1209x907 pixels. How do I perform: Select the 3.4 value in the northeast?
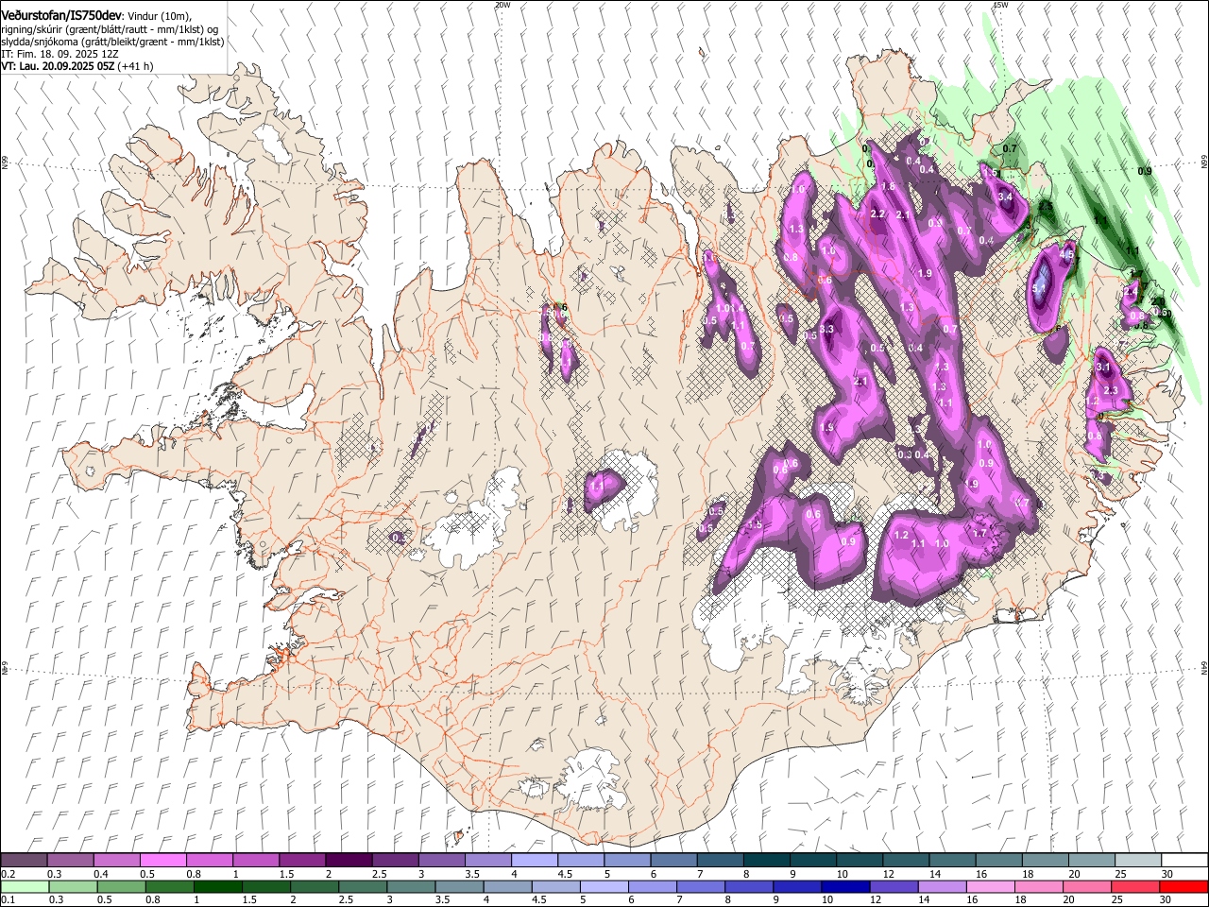tap(1005, 197)
